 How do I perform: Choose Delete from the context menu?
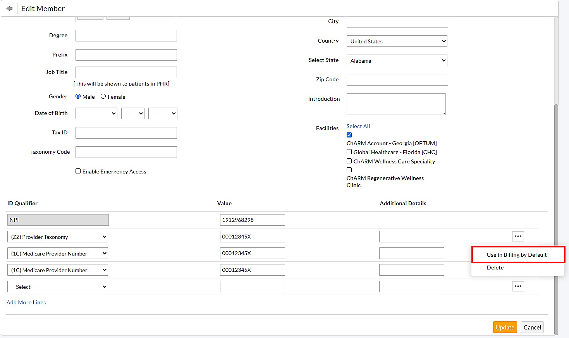[495, 268]
